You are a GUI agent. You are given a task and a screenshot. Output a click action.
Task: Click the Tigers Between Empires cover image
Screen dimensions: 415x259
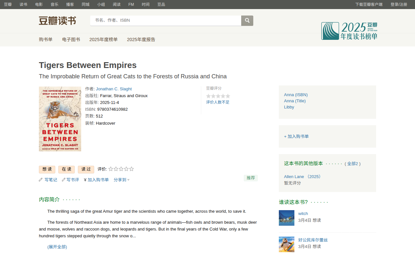(x=60, y=119)
